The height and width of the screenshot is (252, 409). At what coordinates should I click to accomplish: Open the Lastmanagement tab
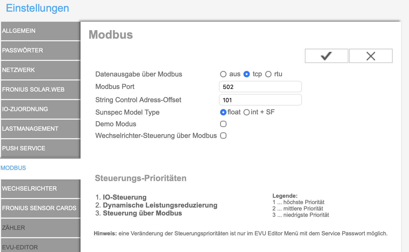coord(41,129)
